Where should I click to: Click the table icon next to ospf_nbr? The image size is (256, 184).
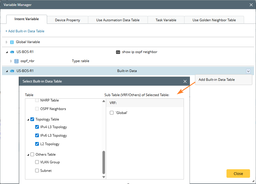click(x=16, y=61)
